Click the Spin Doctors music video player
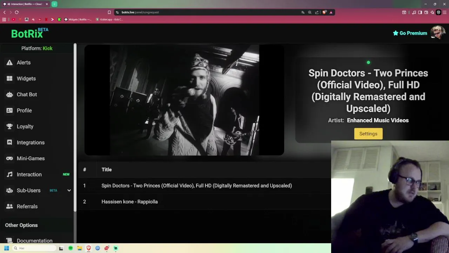Screen dimensions: 449x253 [x=184, y=100]
